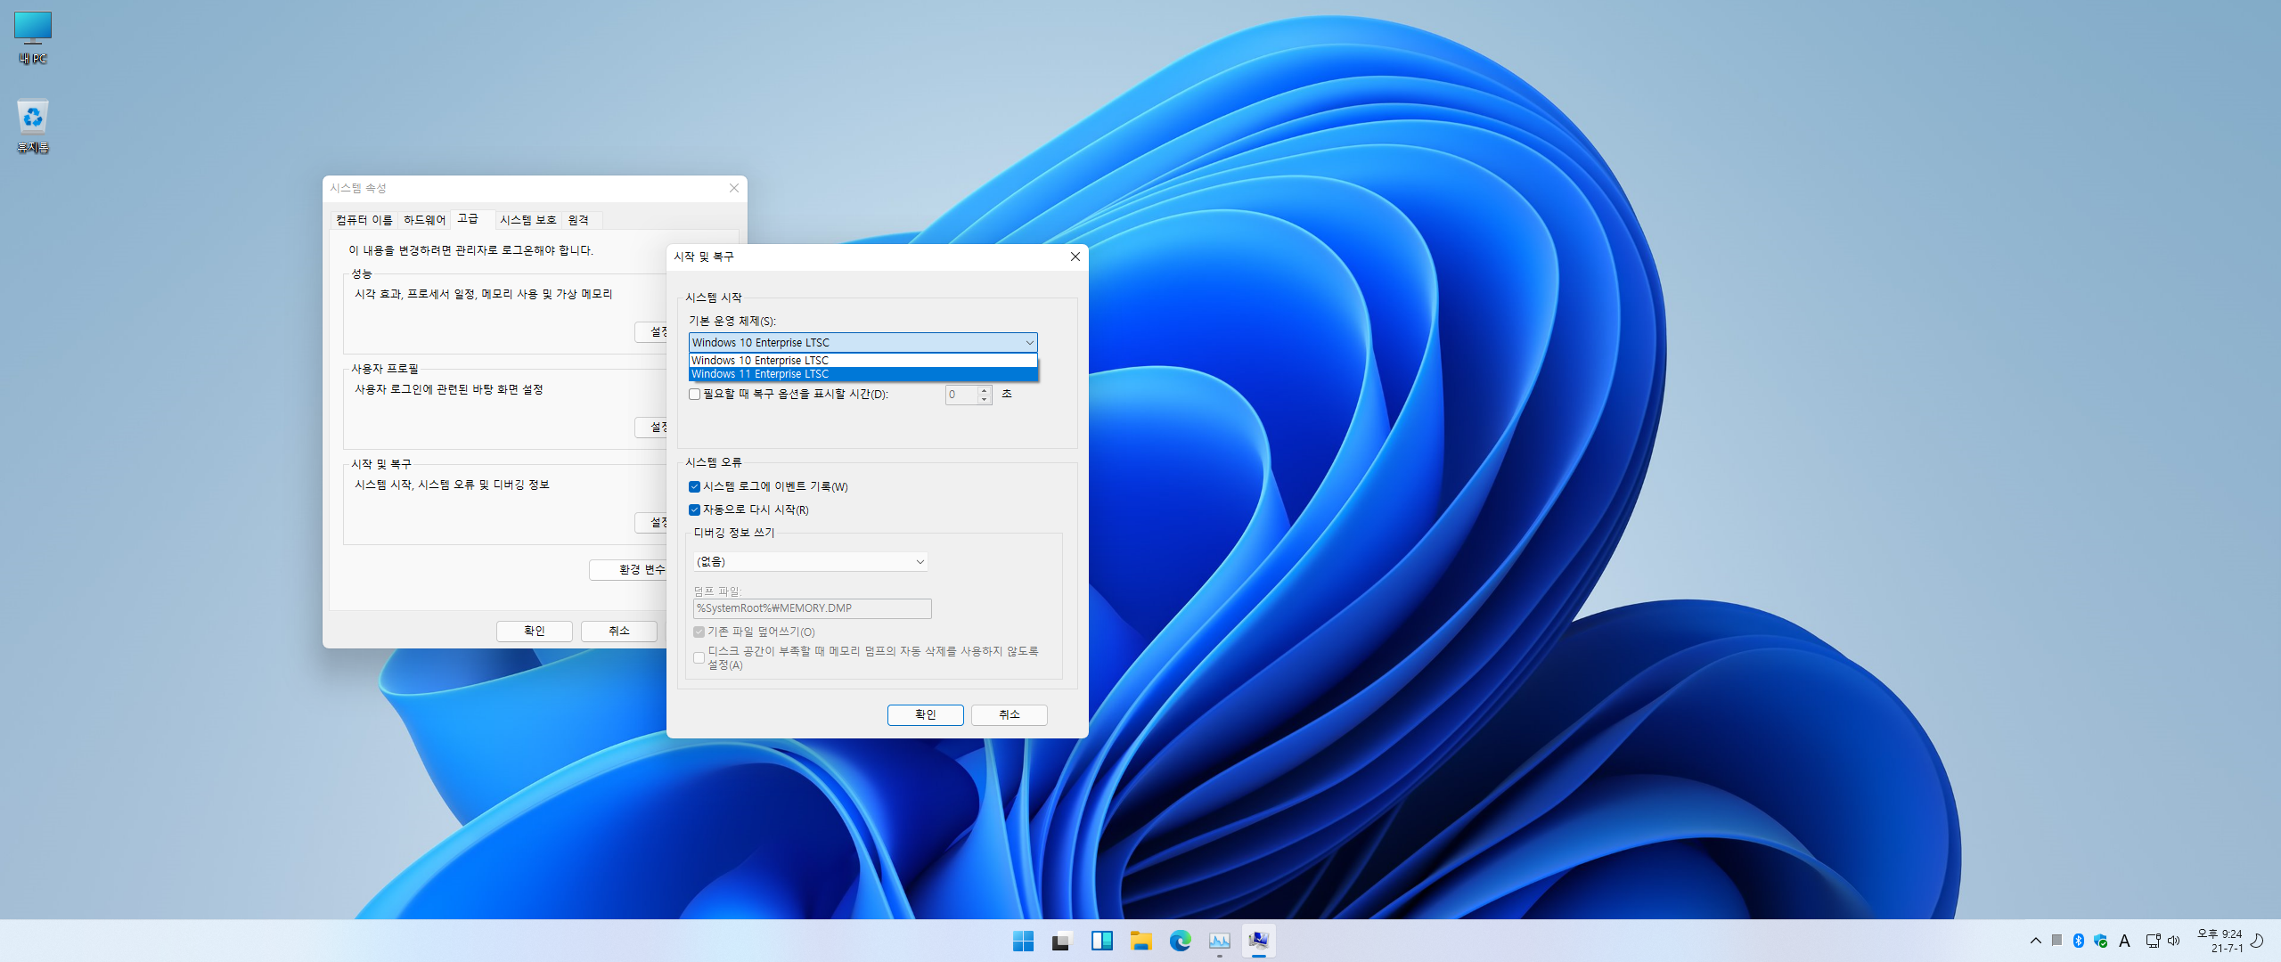Viewport: 2281px width, 962px height.
Task: Increase recovery time with up arrow
Action: coord(985,390)
